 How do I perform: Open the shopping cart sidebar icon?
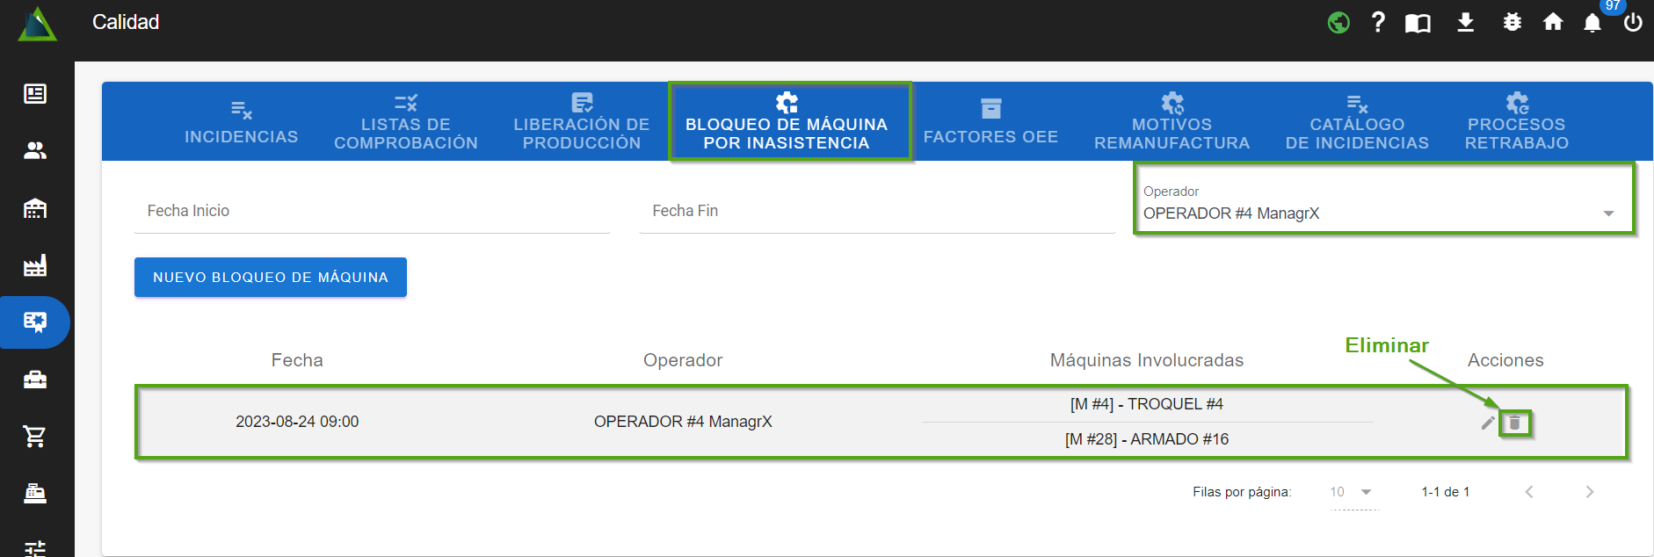35,437
